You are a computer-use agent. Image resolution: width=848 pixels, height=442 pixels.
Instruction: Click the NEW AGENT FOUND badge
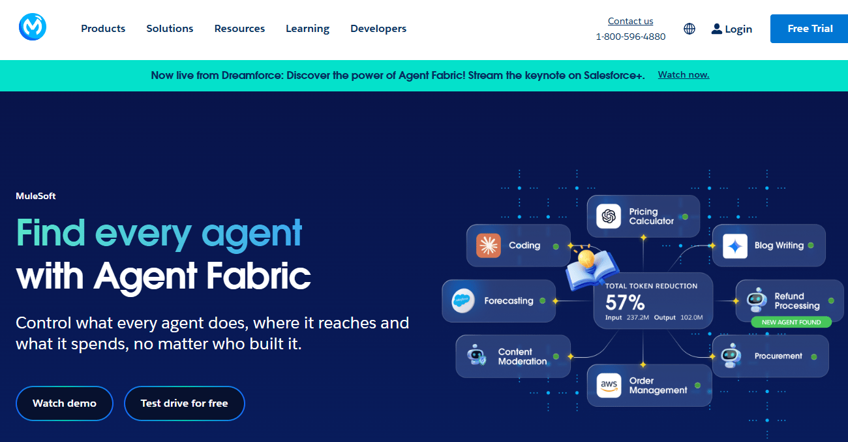click(791, 322)
